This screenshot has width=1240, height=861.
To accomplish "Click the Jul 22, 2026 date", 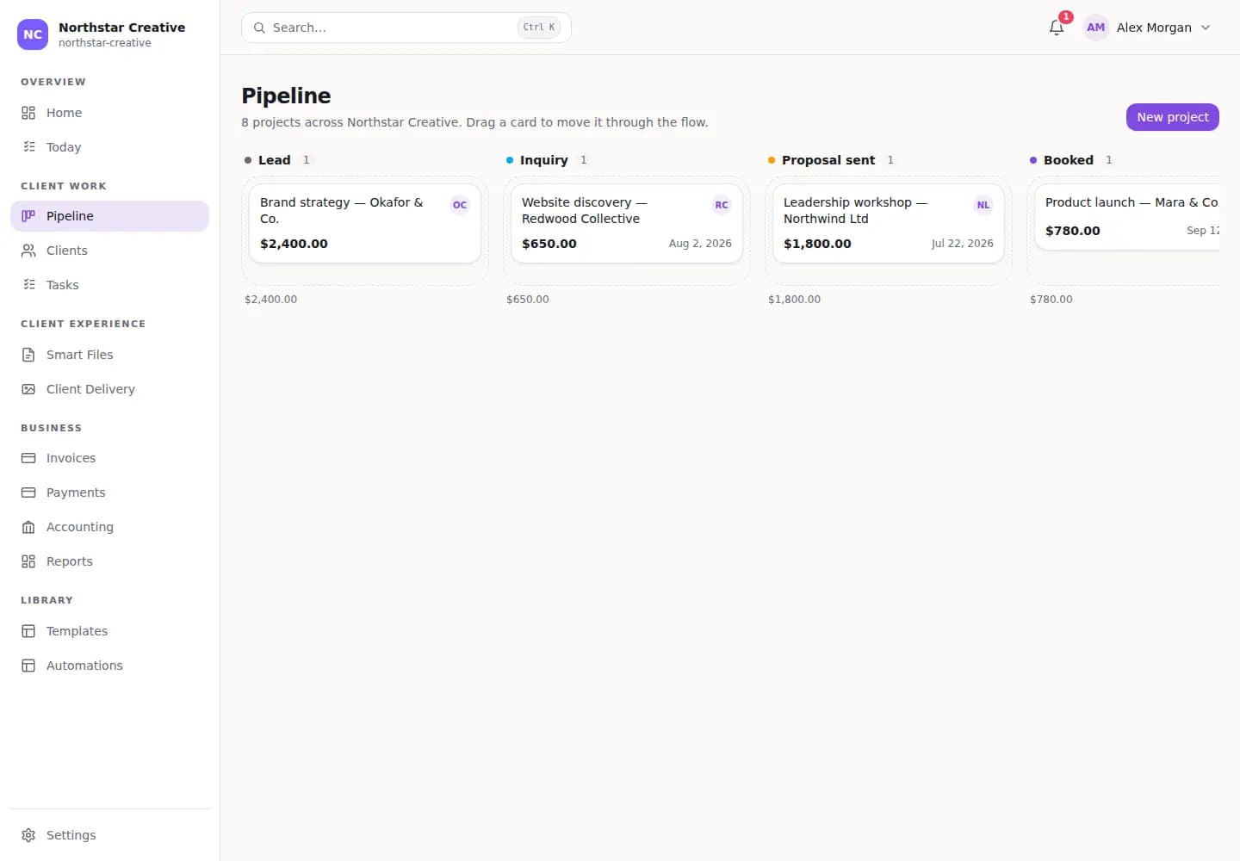I will 963,244.
